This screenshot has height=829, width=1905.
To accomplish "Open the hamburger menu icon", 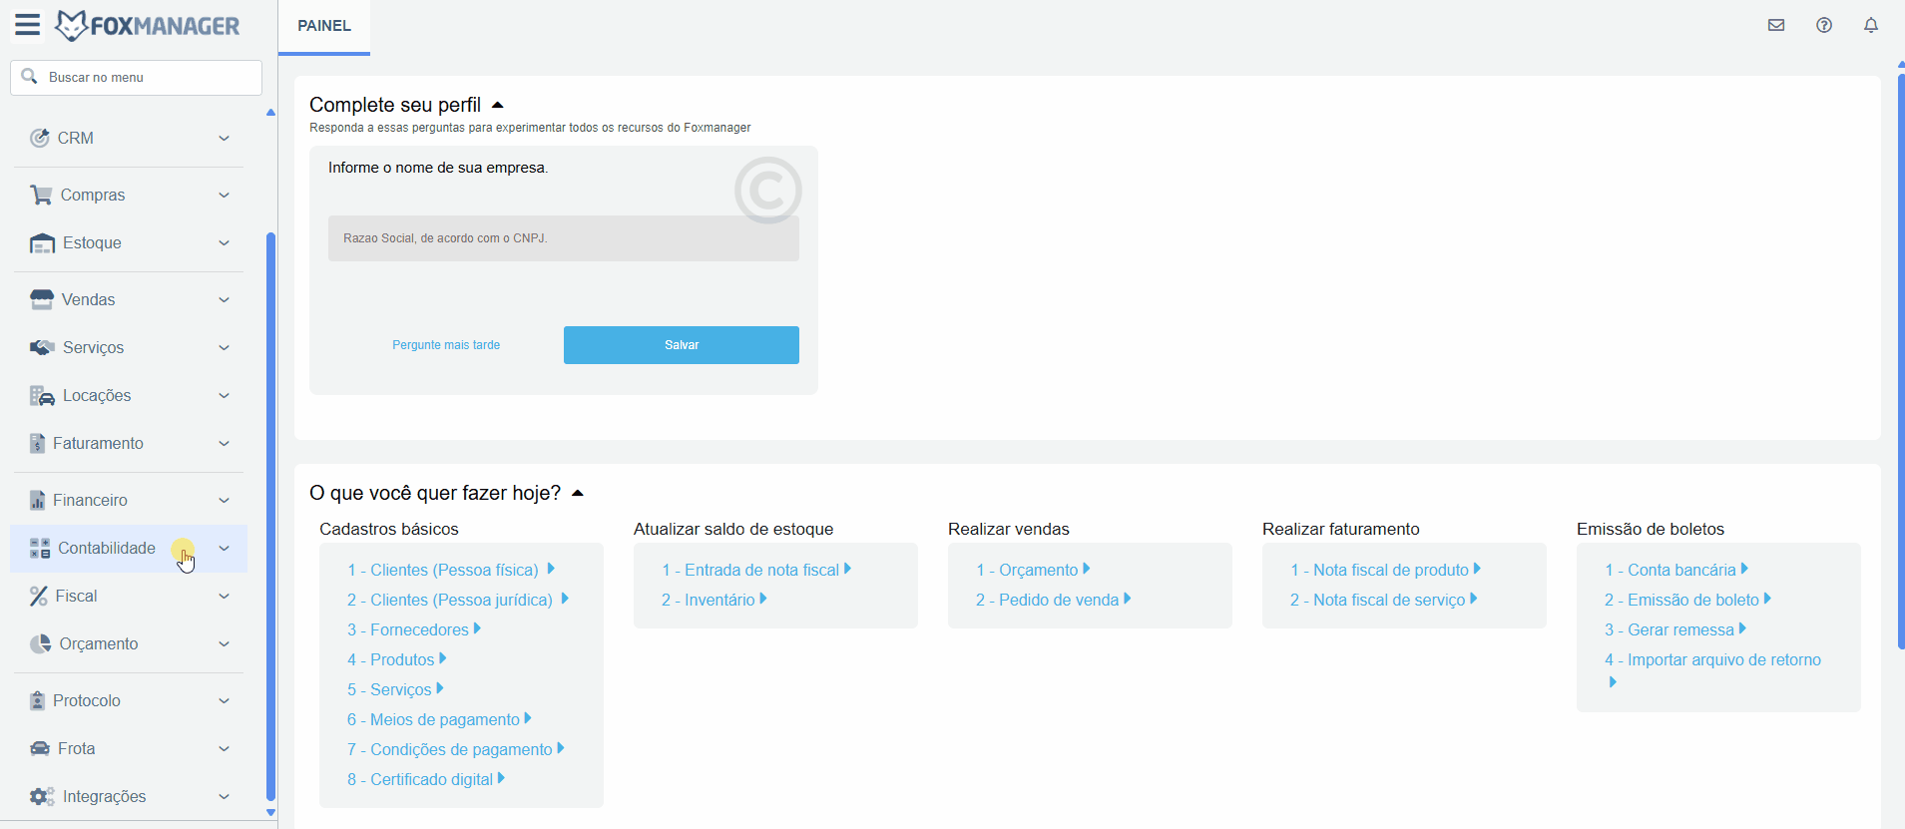I will [27, 25].
